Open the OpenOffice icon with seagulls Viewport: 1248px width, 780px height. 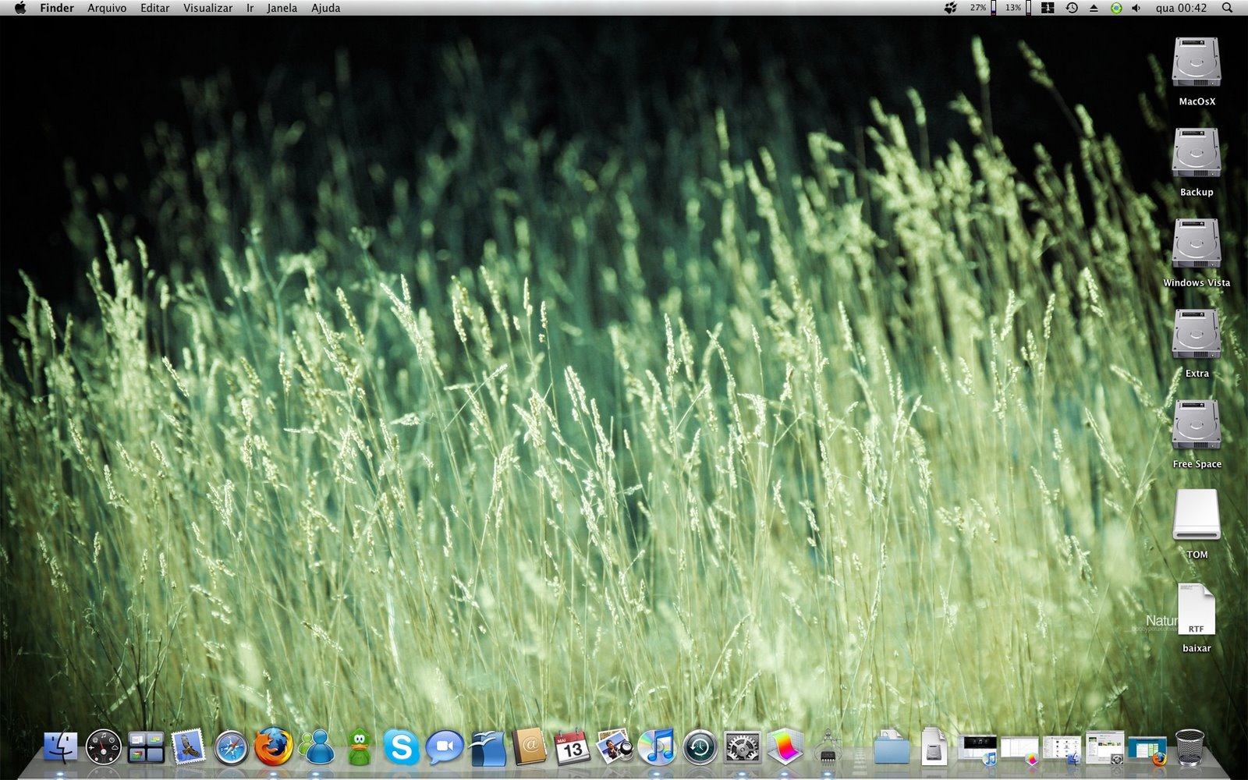pos(487,747)
